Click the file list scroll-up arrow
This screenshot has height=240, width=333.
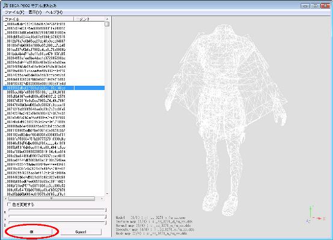tap(107, 19)
